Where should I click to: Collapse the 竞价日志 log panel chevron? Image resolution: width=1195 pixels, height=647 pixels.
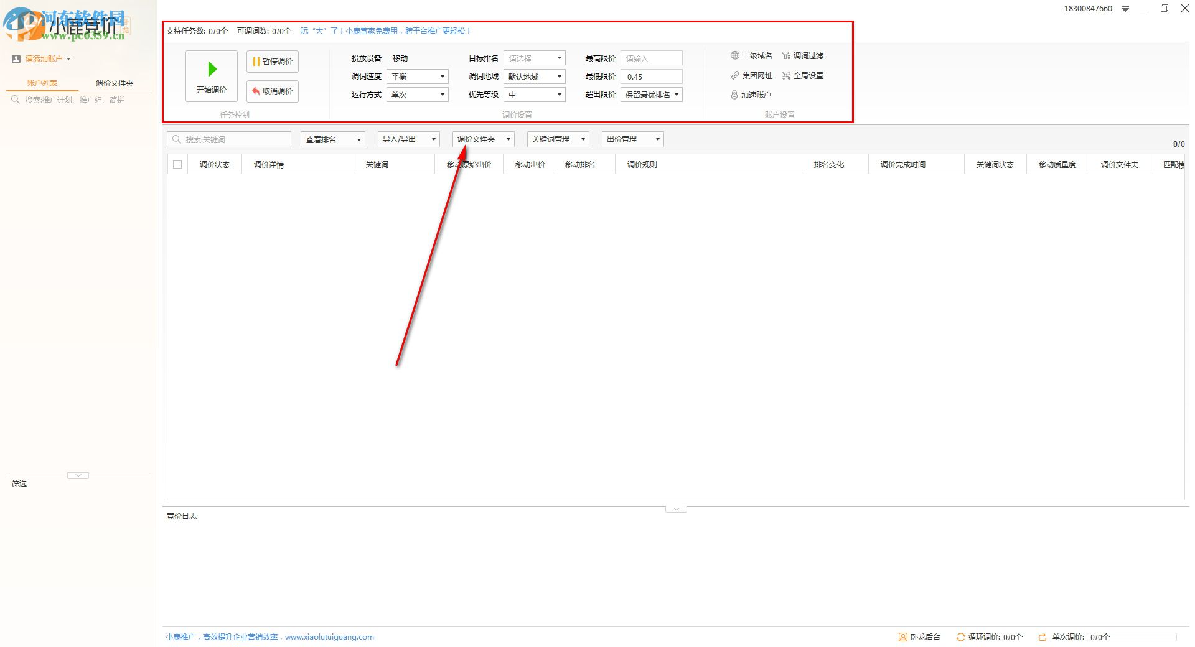[676, 509]
